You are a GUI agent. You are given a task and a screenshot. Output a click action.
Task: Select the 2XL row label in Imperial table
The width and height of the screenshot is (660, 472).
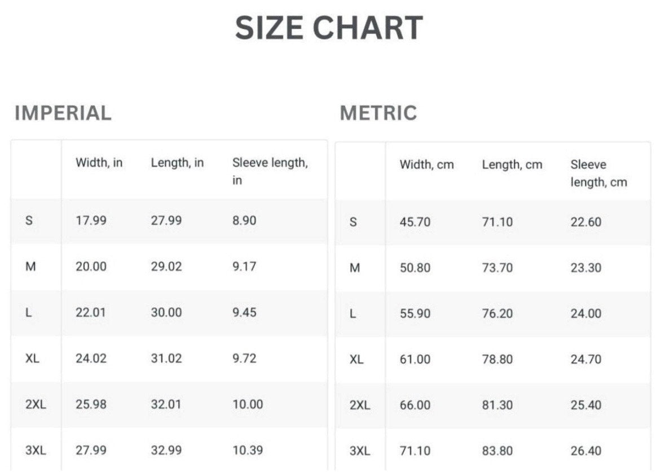(x=35, y=405)
